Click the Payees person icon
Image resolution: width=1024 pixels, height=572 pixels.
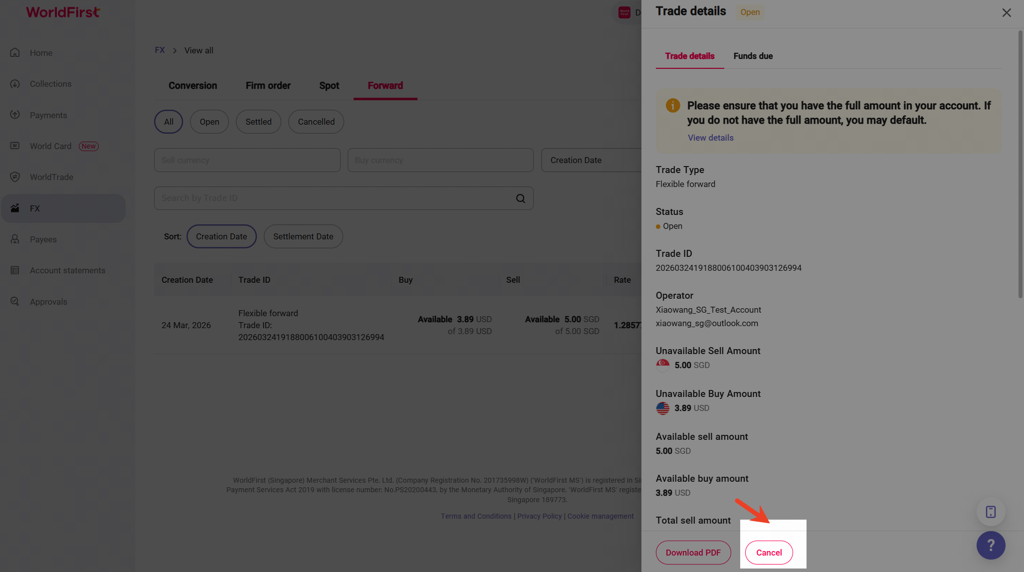click(15, 239)
